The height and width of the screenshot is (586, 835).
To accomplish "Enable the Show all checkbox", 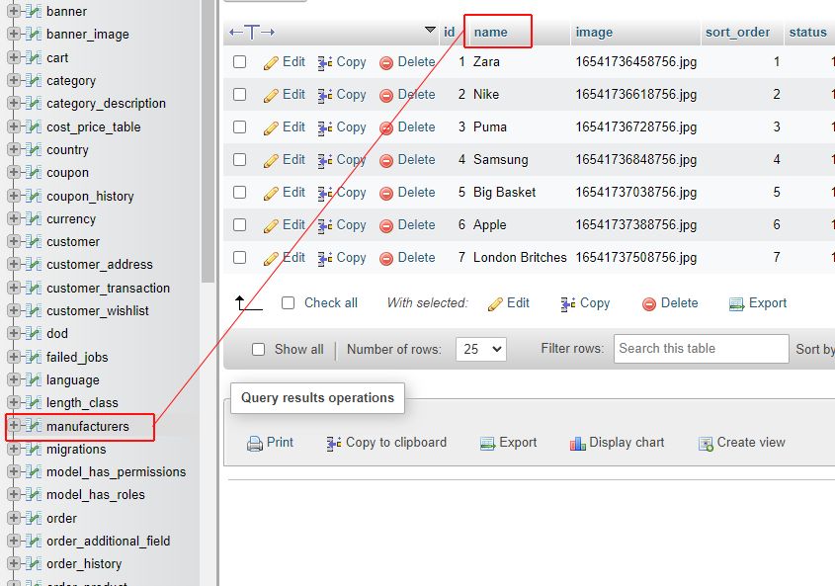I will point(258,350).
